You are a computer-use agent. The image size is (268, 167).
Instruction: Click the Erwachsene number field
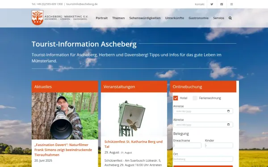pos(187,145)
